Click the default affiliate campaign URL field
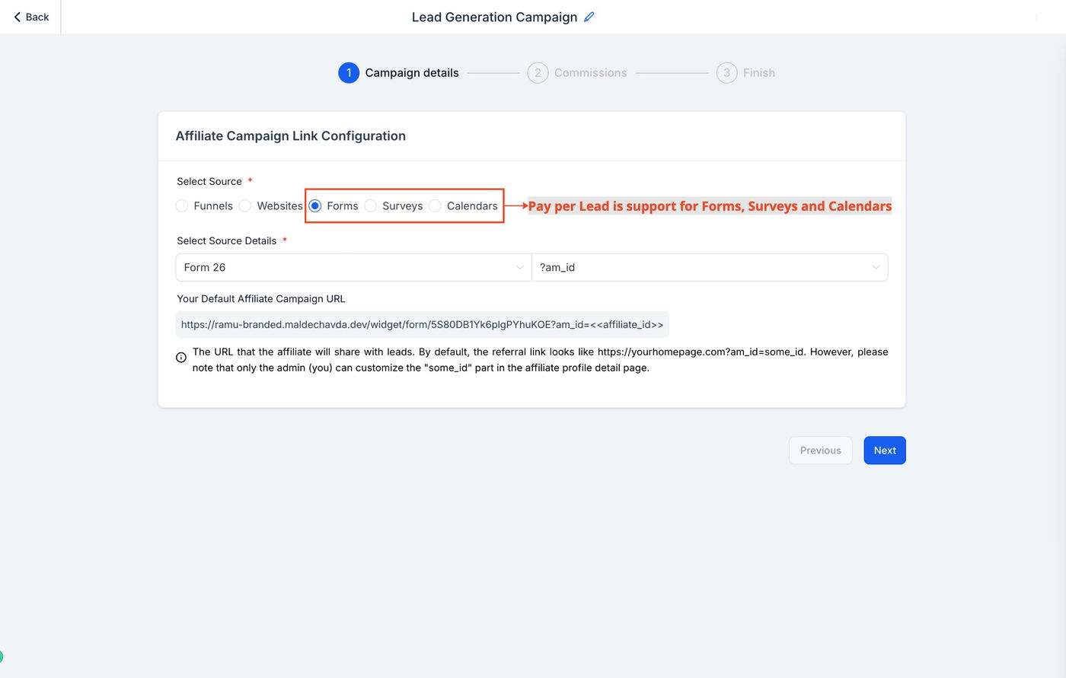Image resolution: width=1066 pixels, height=678 pixels. [x=422, y=325]
